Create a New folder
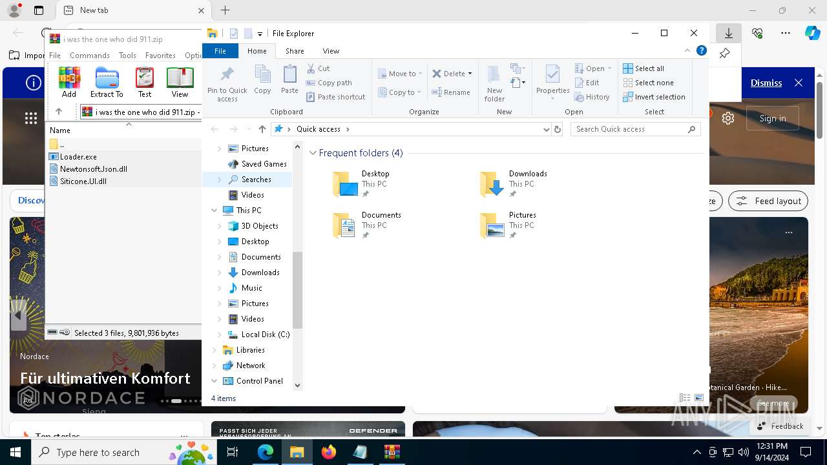827x465 pixels. pyautogui.click(x=494, y=83)
